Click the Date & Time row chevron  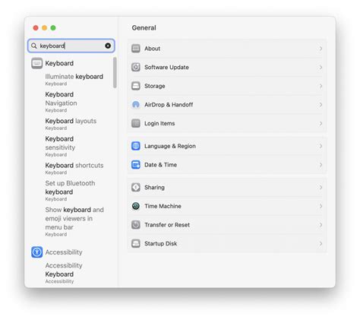click(321, 165)
